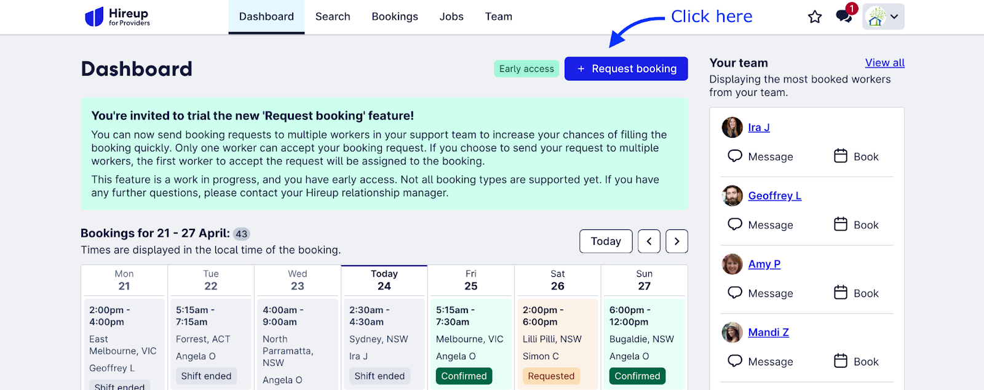Open the Book calendar icon for Geoffrey L

coord(840,225)
